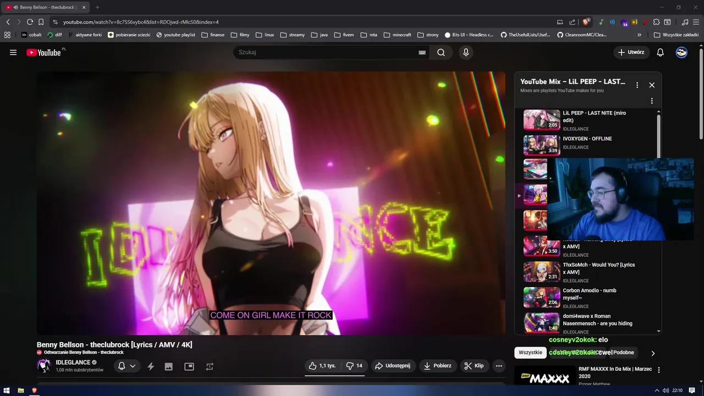
Task: Go back in browser history
Action: (8, 22)
